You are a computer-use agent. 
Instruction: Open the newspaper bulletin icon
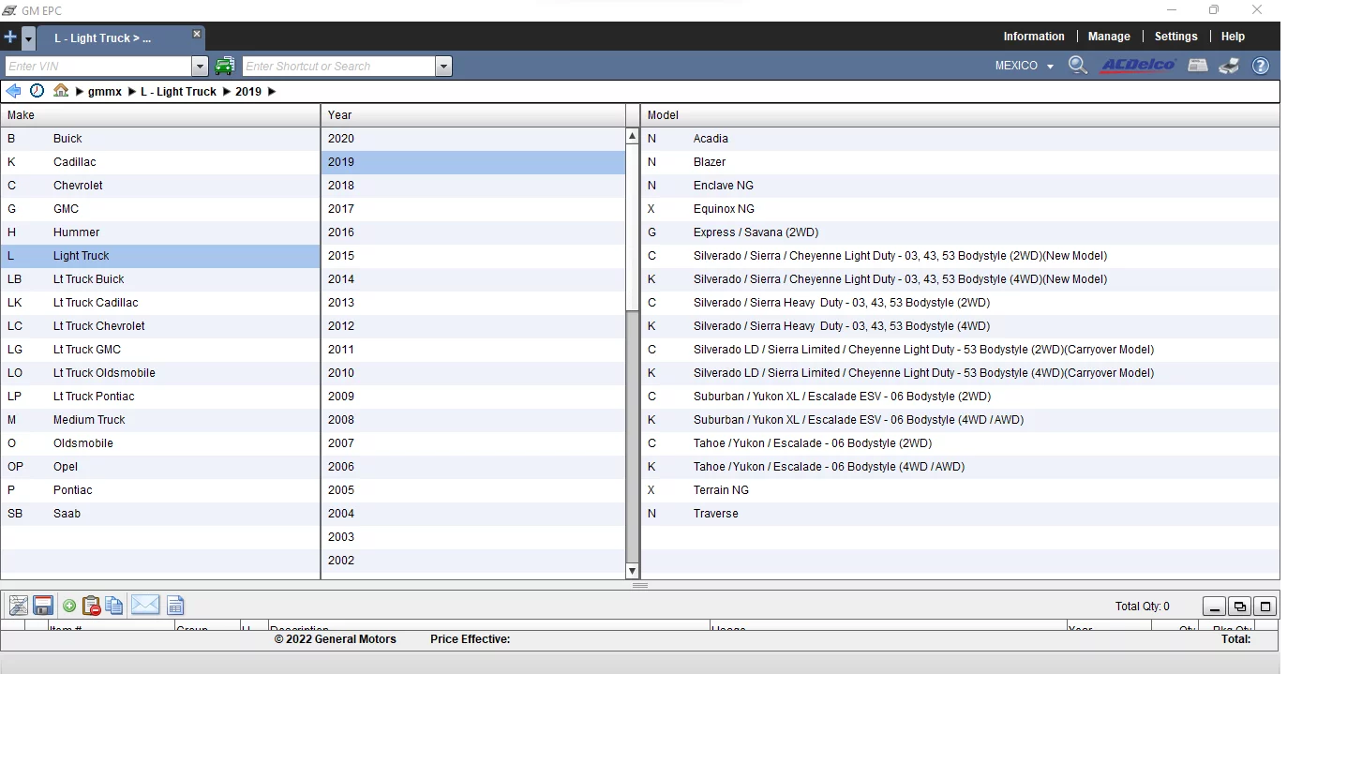coord(1198,66)
